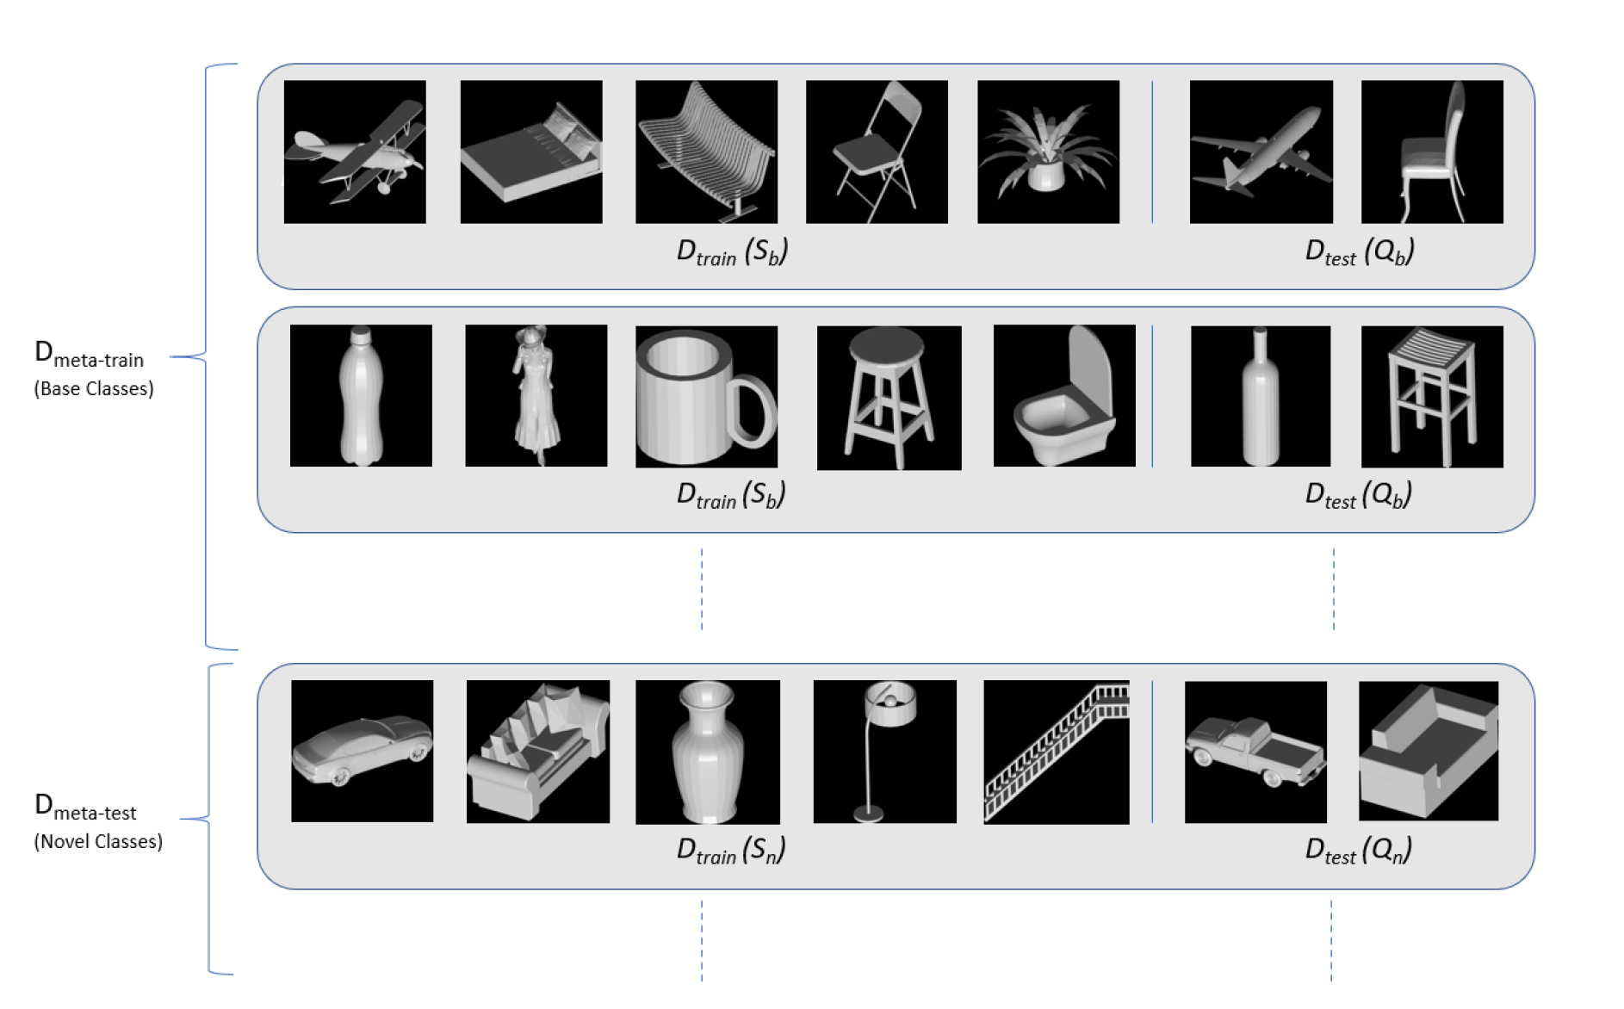Click the biplane image thumbnail
The height and width of the screenshot is (1009, 1624).
355,152
